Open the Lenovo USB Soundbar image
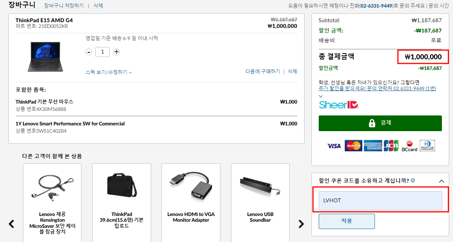This screenshot has height=242, width=453. [x=260, y=186]
